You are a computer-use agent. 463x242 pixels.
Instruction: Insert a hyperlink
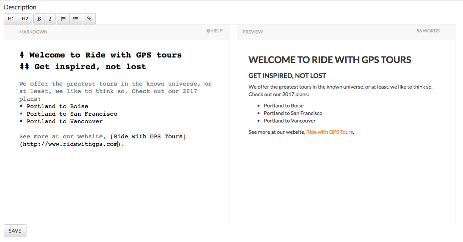pos(89,19)
